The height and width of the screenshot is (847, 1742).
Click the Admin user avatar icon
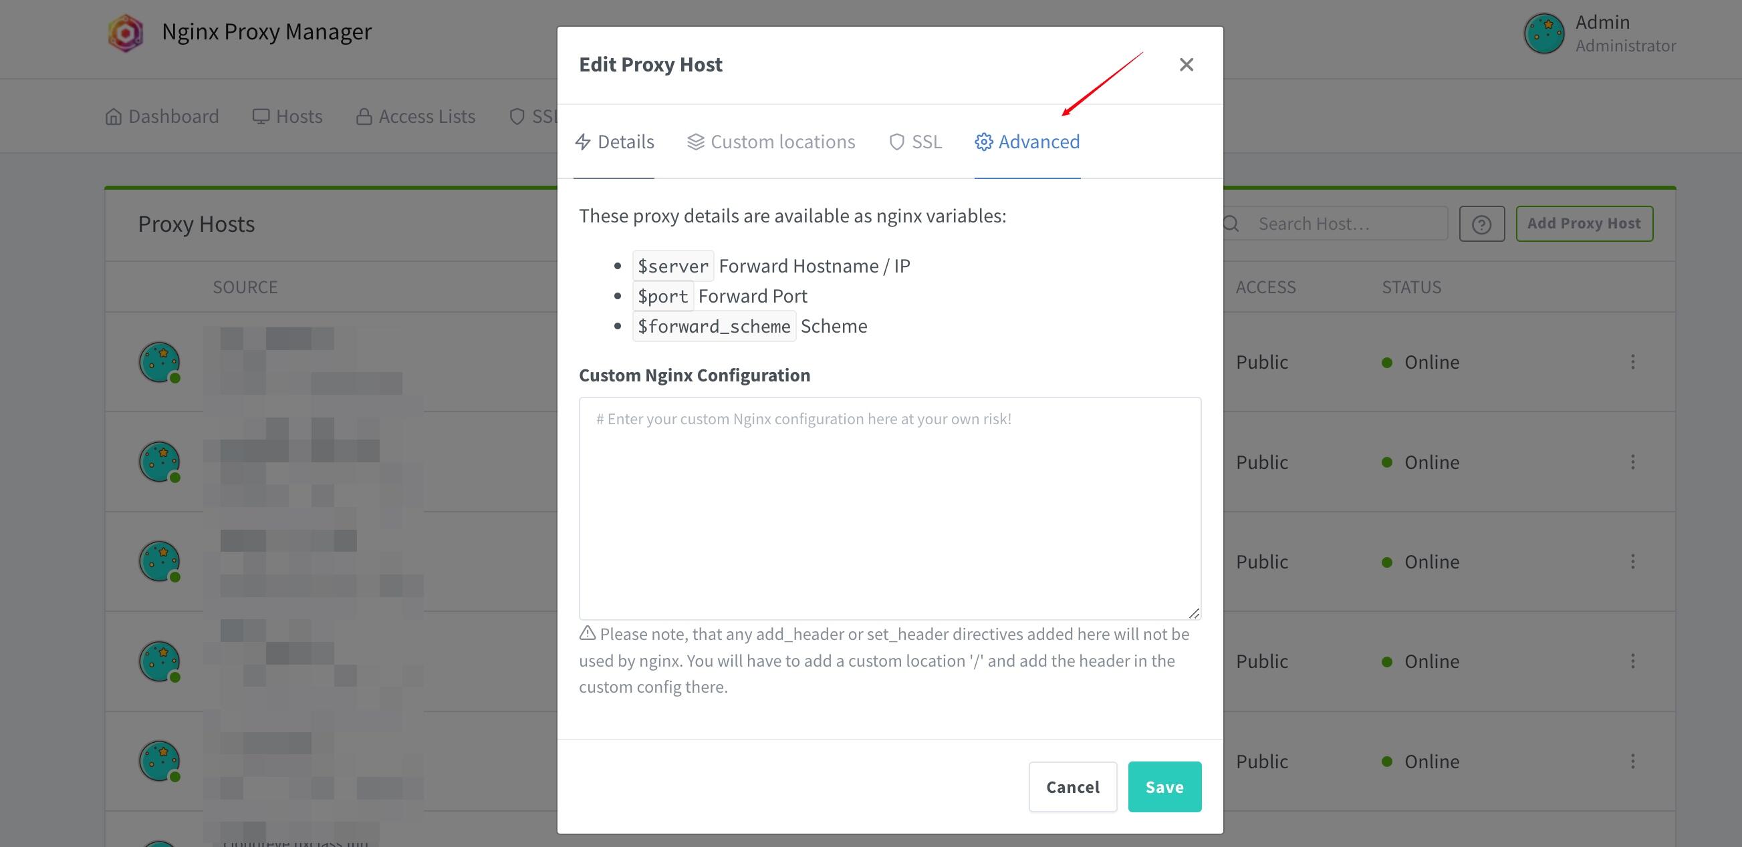click(x=1543, y=34)
